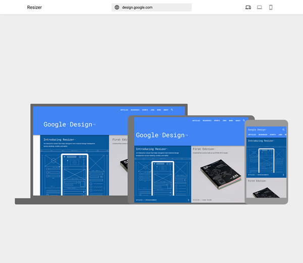Open JOBS in the phone preview nav
The width and height of the screenshot is (303, 263).
[x=280, y=135]
